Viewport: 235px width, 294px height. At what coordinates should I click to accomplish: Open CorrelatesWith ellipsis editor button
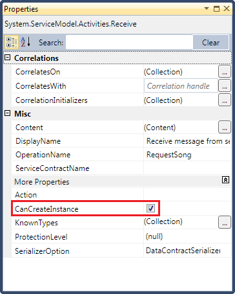point(225,85)
